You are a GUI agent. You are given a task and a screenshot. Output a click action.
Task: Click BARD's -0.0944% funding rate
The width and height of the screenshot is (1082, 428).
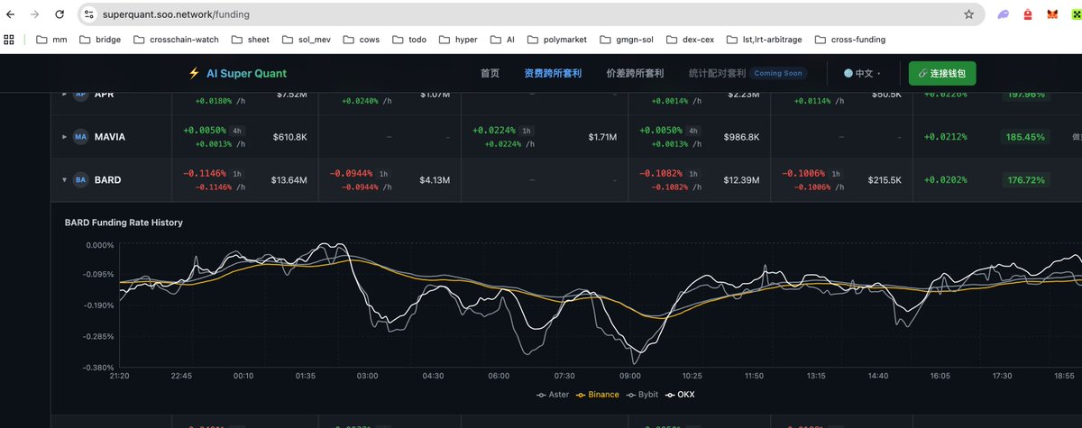click(353, 173)
